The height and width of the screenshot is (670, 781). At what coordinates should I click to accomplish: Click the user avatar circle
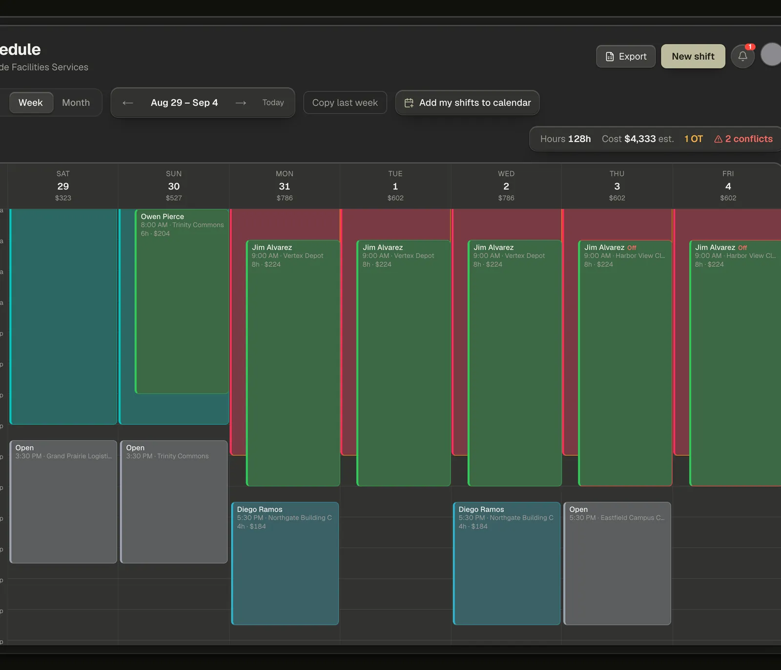pyautogui.click(x=771, y=54)
